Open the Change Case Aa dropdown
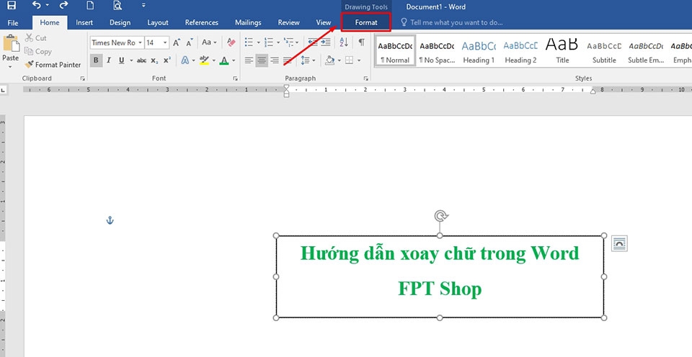The image size is (692, 357). pyautogui.click(x=209, y=42)
